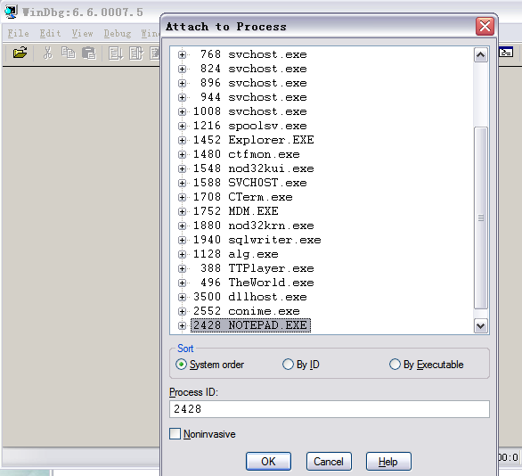Click the WinDbg application title icon

coord(11,12)
